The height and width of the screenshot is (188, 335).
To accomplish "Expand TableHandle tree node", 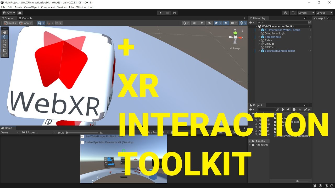I will click(x=259, y=37).
